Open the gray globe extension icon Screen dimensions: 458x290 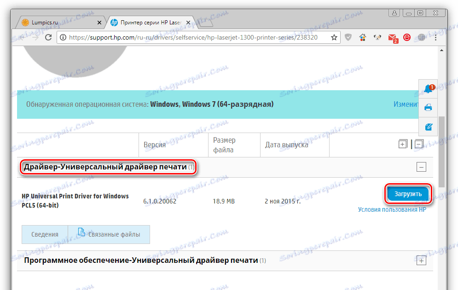coord(421,37)
